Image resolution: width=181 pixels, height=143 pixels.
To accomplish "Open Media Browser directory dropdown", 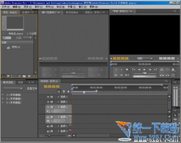I will [x=13, y=89].
